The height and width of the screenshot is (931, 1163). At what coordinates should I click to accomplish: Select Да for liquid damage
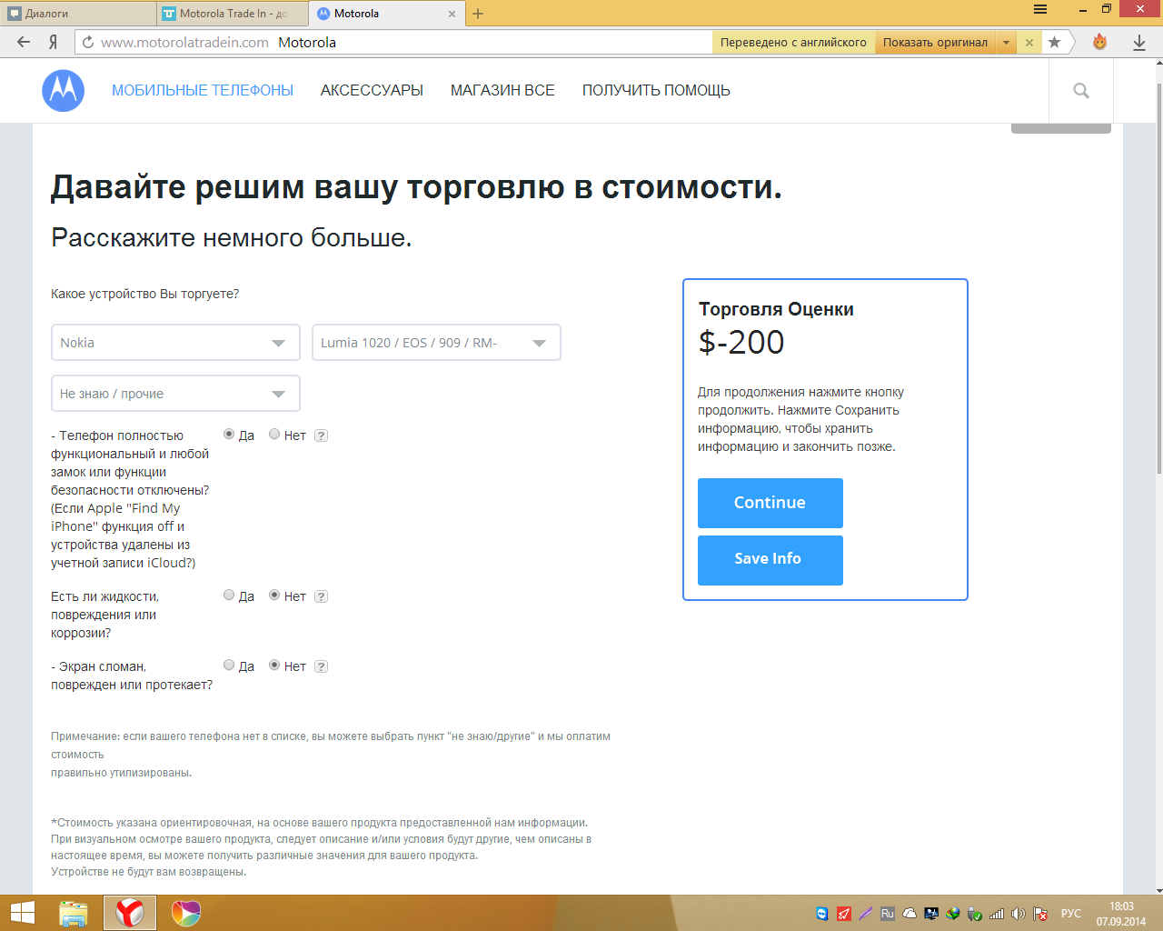coord(229,596)
